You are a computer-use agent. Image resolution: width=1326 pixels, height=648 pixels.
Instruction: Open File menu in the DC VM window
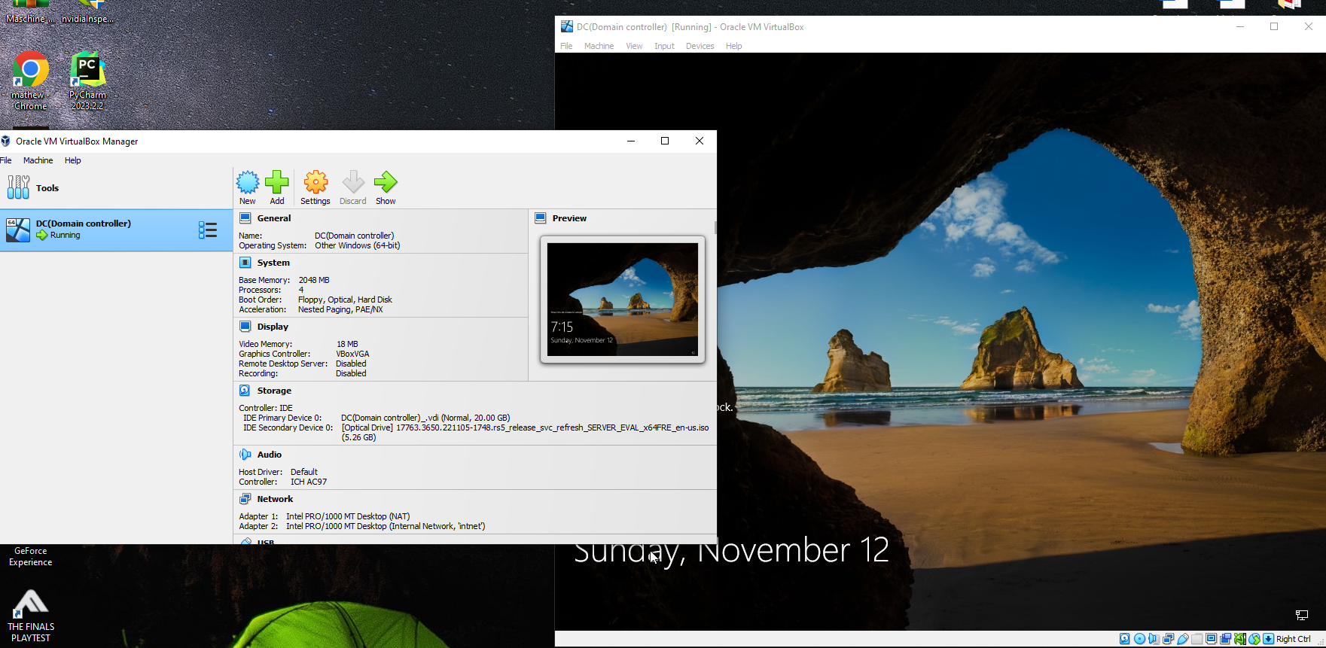pos(566,46)
